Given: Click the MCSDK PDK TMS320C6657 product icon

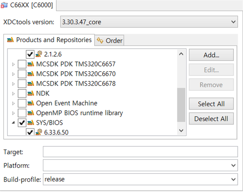Looking at the screenshot, I should [30, 64].
